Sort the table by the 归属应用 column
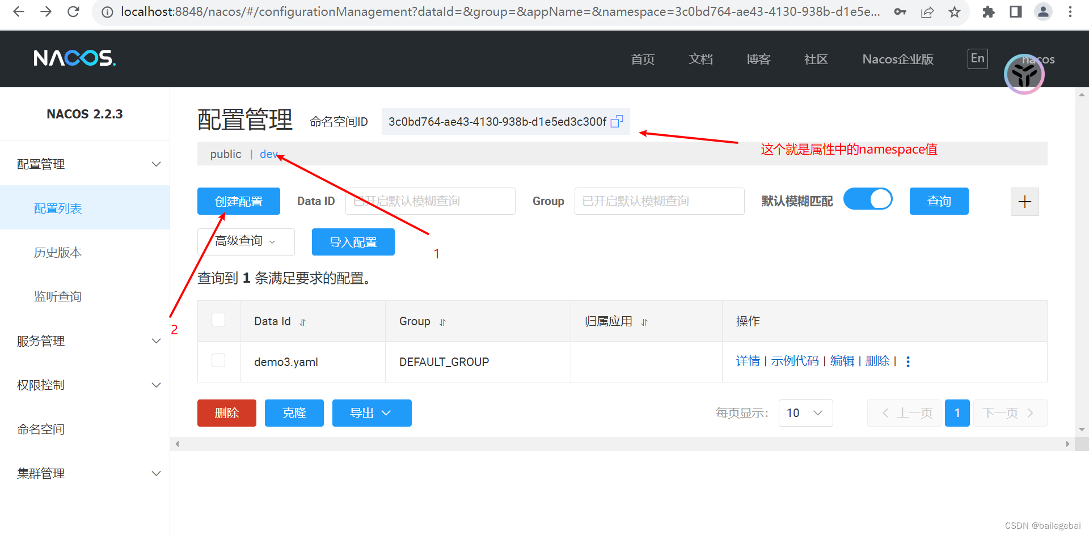 tap(644, 322)
